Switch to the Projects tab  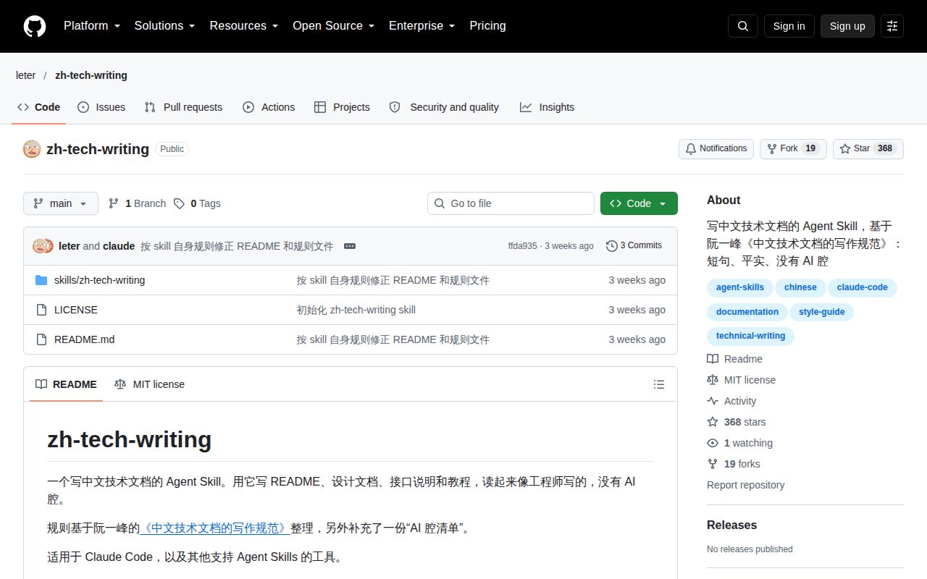click(342, 107)
